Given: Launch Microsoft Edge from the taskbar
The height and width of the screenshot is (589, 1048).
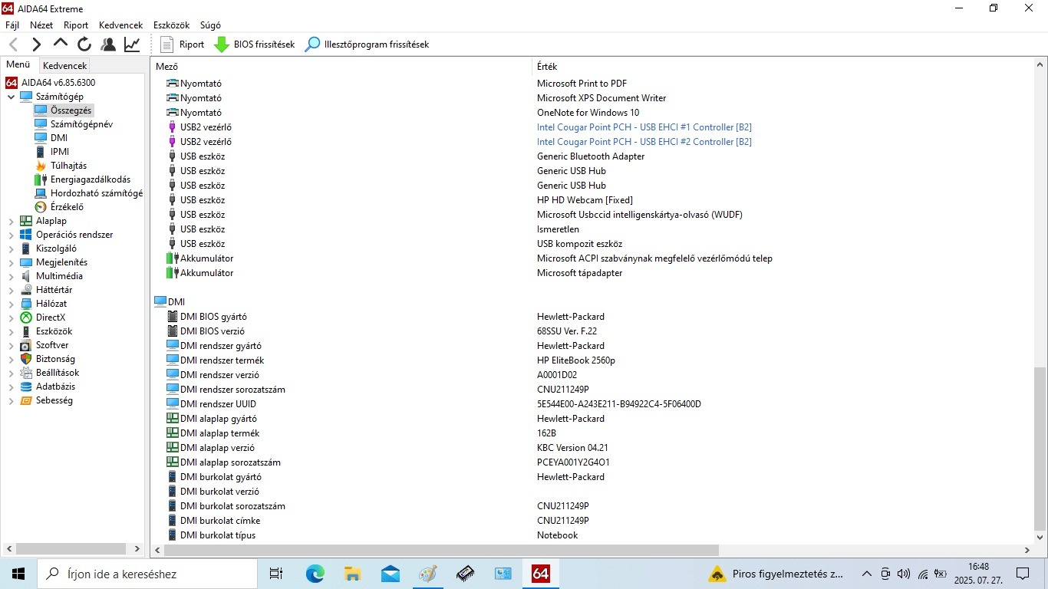Looking at the screenshot, I should tap(315, 574).
